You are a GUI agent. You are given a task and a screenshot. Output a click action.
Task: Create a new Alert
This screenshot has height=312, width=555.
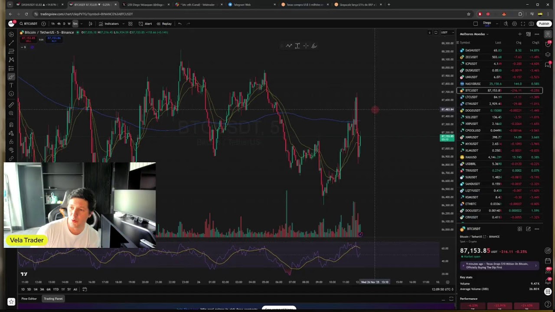[x=145, y=23]
